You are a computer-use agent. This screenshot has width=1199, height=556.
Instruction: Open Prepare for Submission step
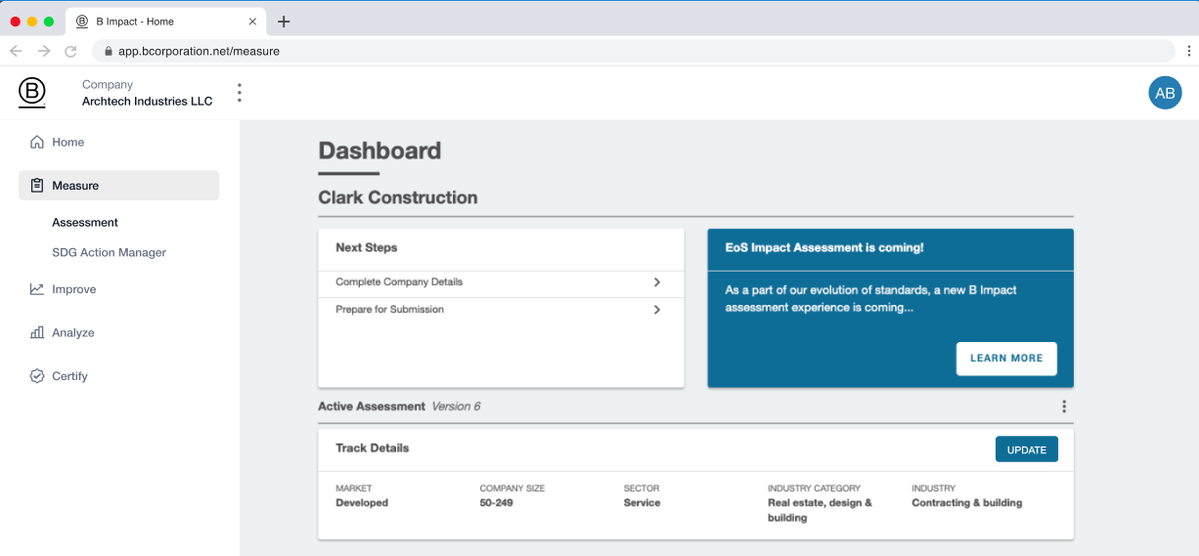[x=501, y=310]
